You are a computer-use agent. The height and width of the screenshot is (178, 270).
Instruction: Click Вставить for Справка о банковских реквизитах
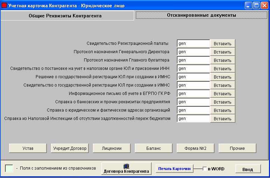pos(222,102)
